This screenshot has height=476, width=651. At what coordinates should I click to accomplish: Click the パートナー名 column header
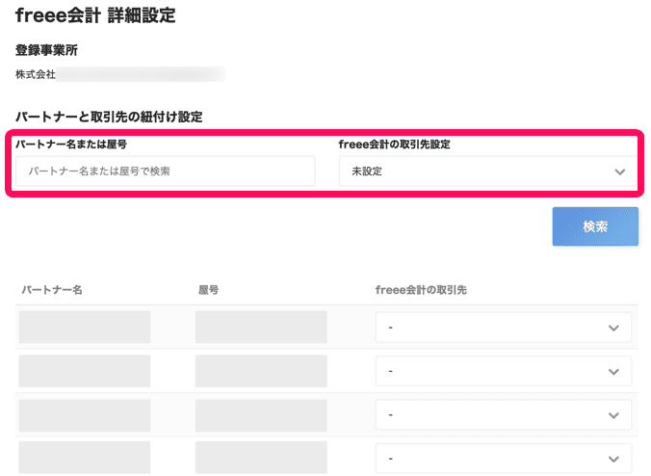(x=52, y=290)
